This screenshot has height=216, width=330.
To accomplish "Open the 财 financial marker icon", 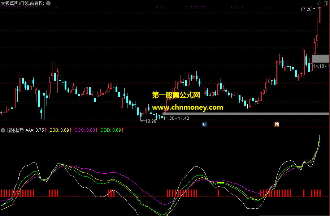I will (x=204, y=124).
